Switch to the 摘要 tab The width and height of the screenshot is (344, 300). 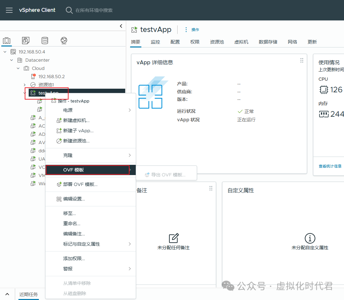(135, 42)
